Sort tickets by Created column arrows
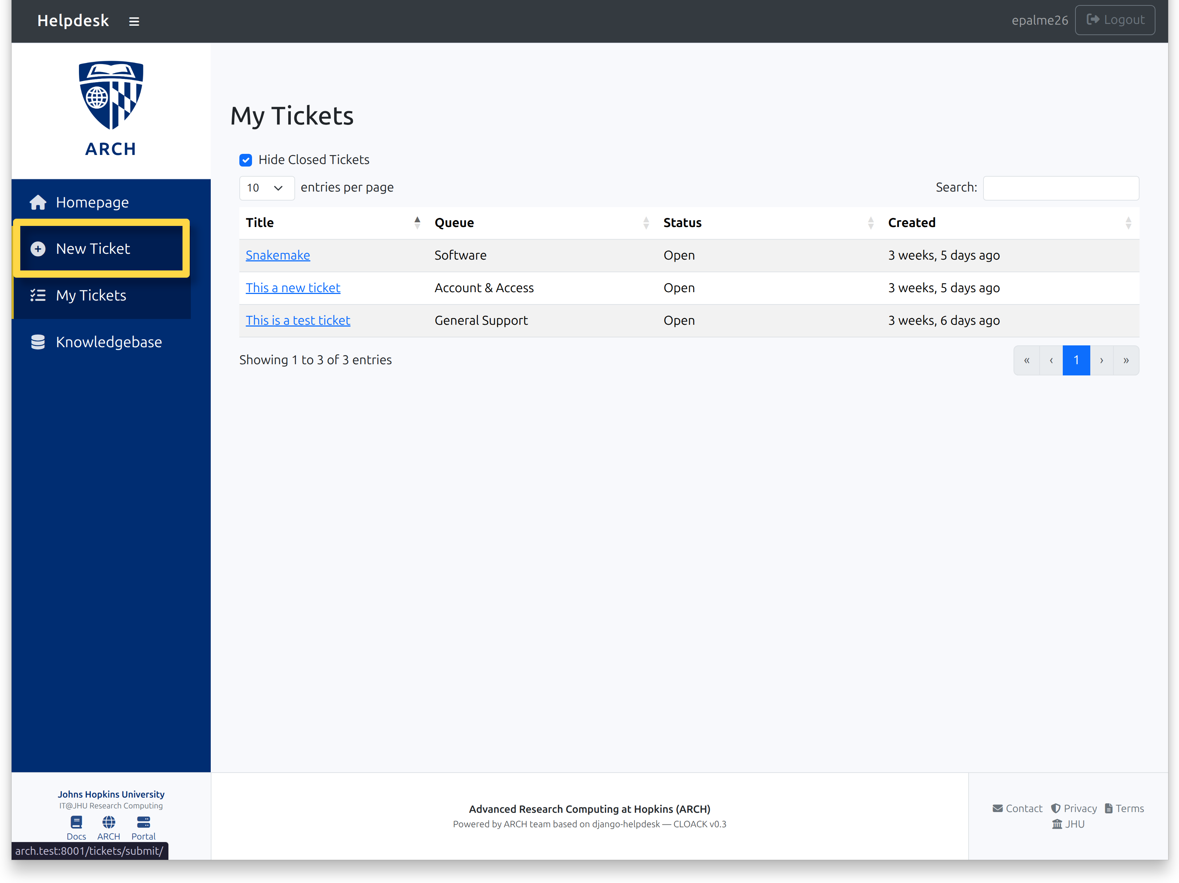This screenshot has width=1179, height=883. (1128, 223)
